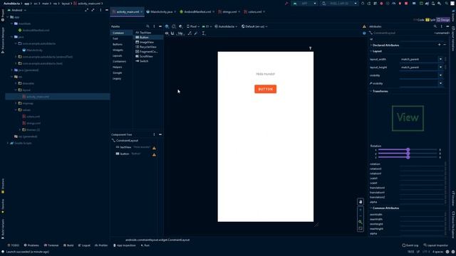Open the Logcat tool window
The width and height of the screenshot is (456, 256).
[x=84, y=245]
